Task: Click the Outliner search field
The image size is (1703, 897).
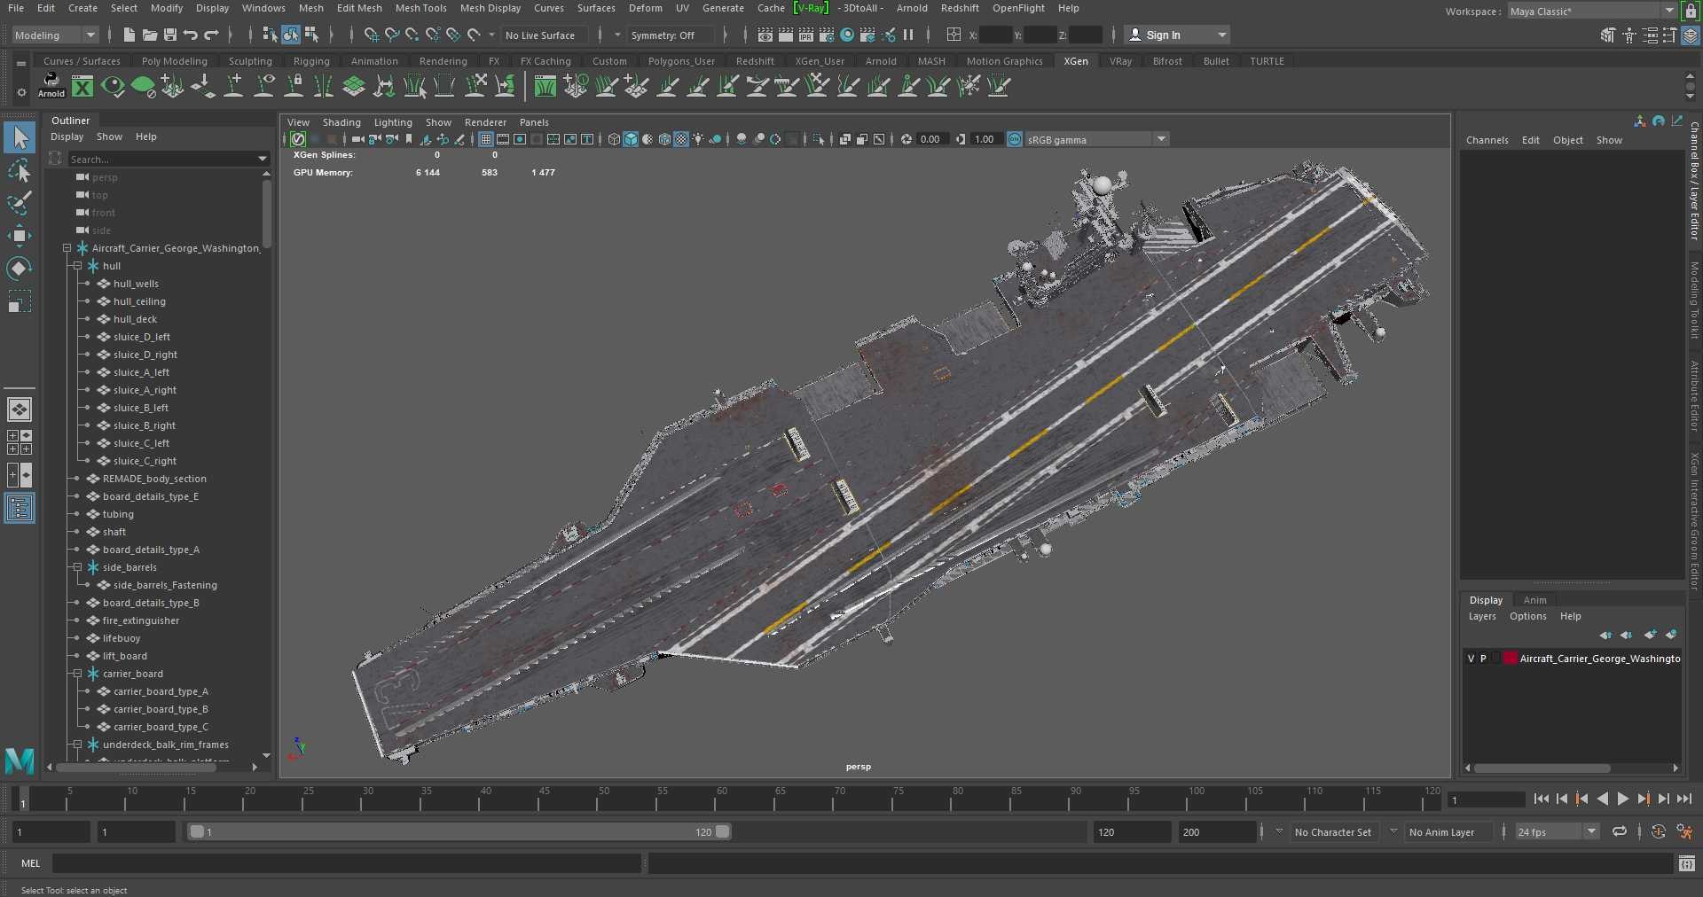Action: (x=169, y=159)
